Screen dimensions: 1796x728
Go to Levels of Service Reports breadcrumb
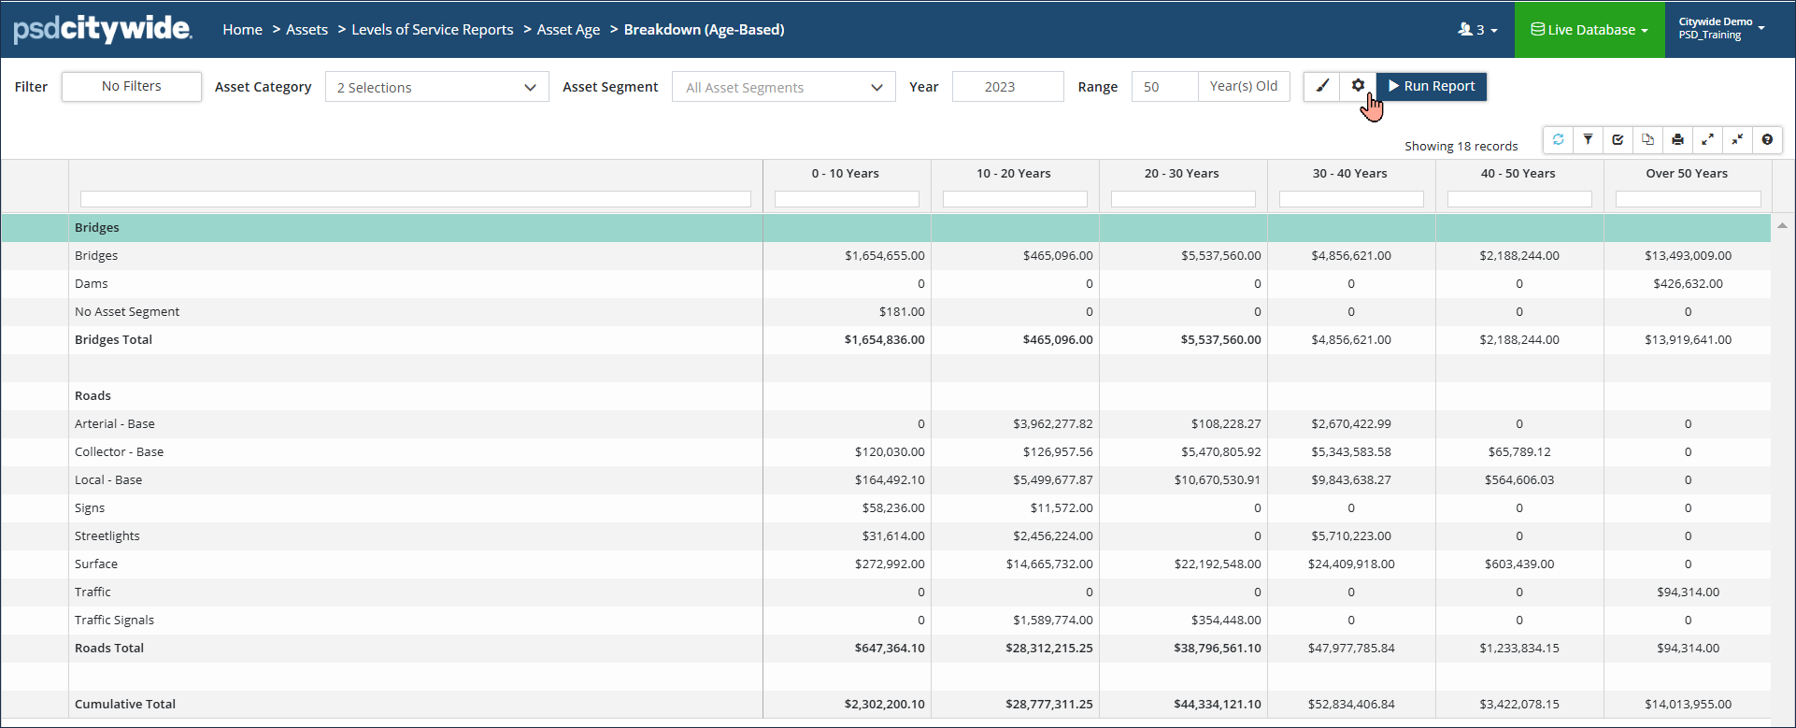tap(432, 30)
